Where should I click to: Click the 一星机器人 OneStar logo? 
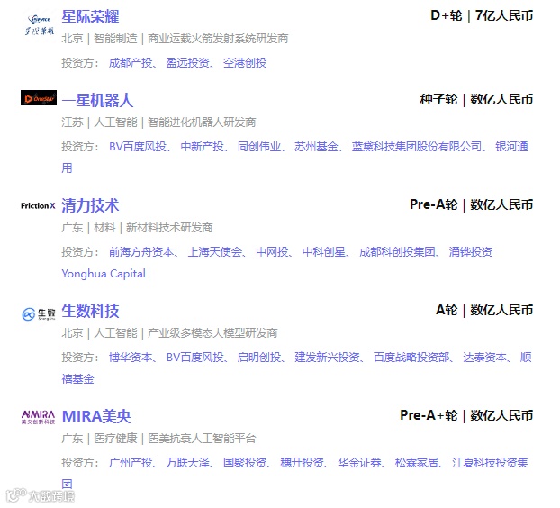click(x=39, y=98)
